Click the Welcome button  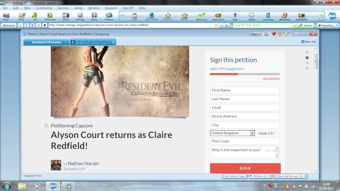[8, 25]
